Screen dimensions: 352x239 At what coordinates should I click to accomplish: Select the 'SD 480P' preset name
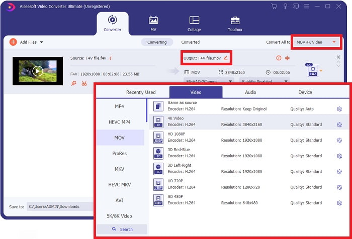[175, 196]
